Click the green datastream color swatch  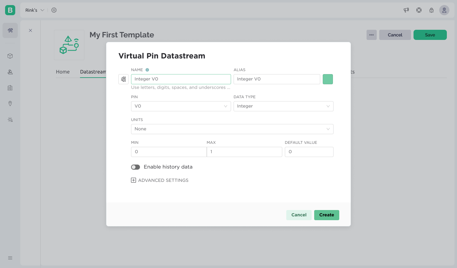[328, 79]
